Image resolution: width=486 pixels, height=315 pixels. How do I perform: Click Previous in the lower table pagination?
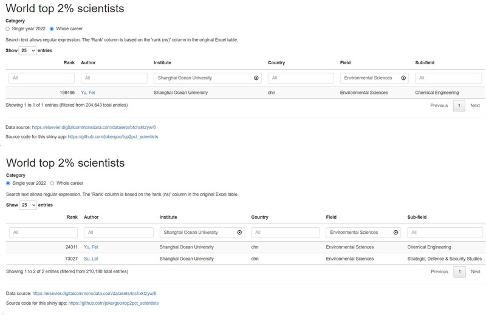(439, 272)
